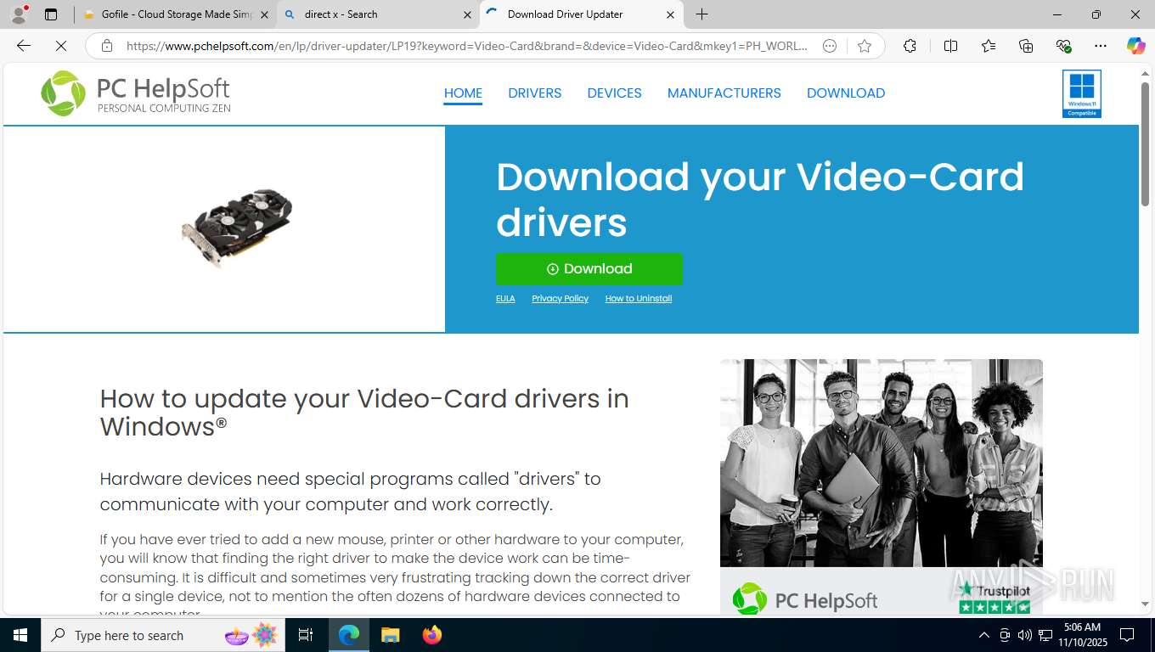This screenshot has width=1155, height=652.
Task: Switch to Gofile Cloud Storage tab
Action: click(x=176, y=14)
